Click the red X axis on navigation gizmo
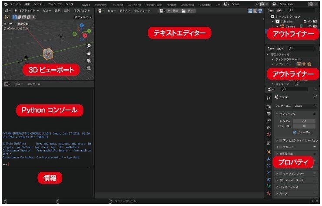 pos(85,35)
